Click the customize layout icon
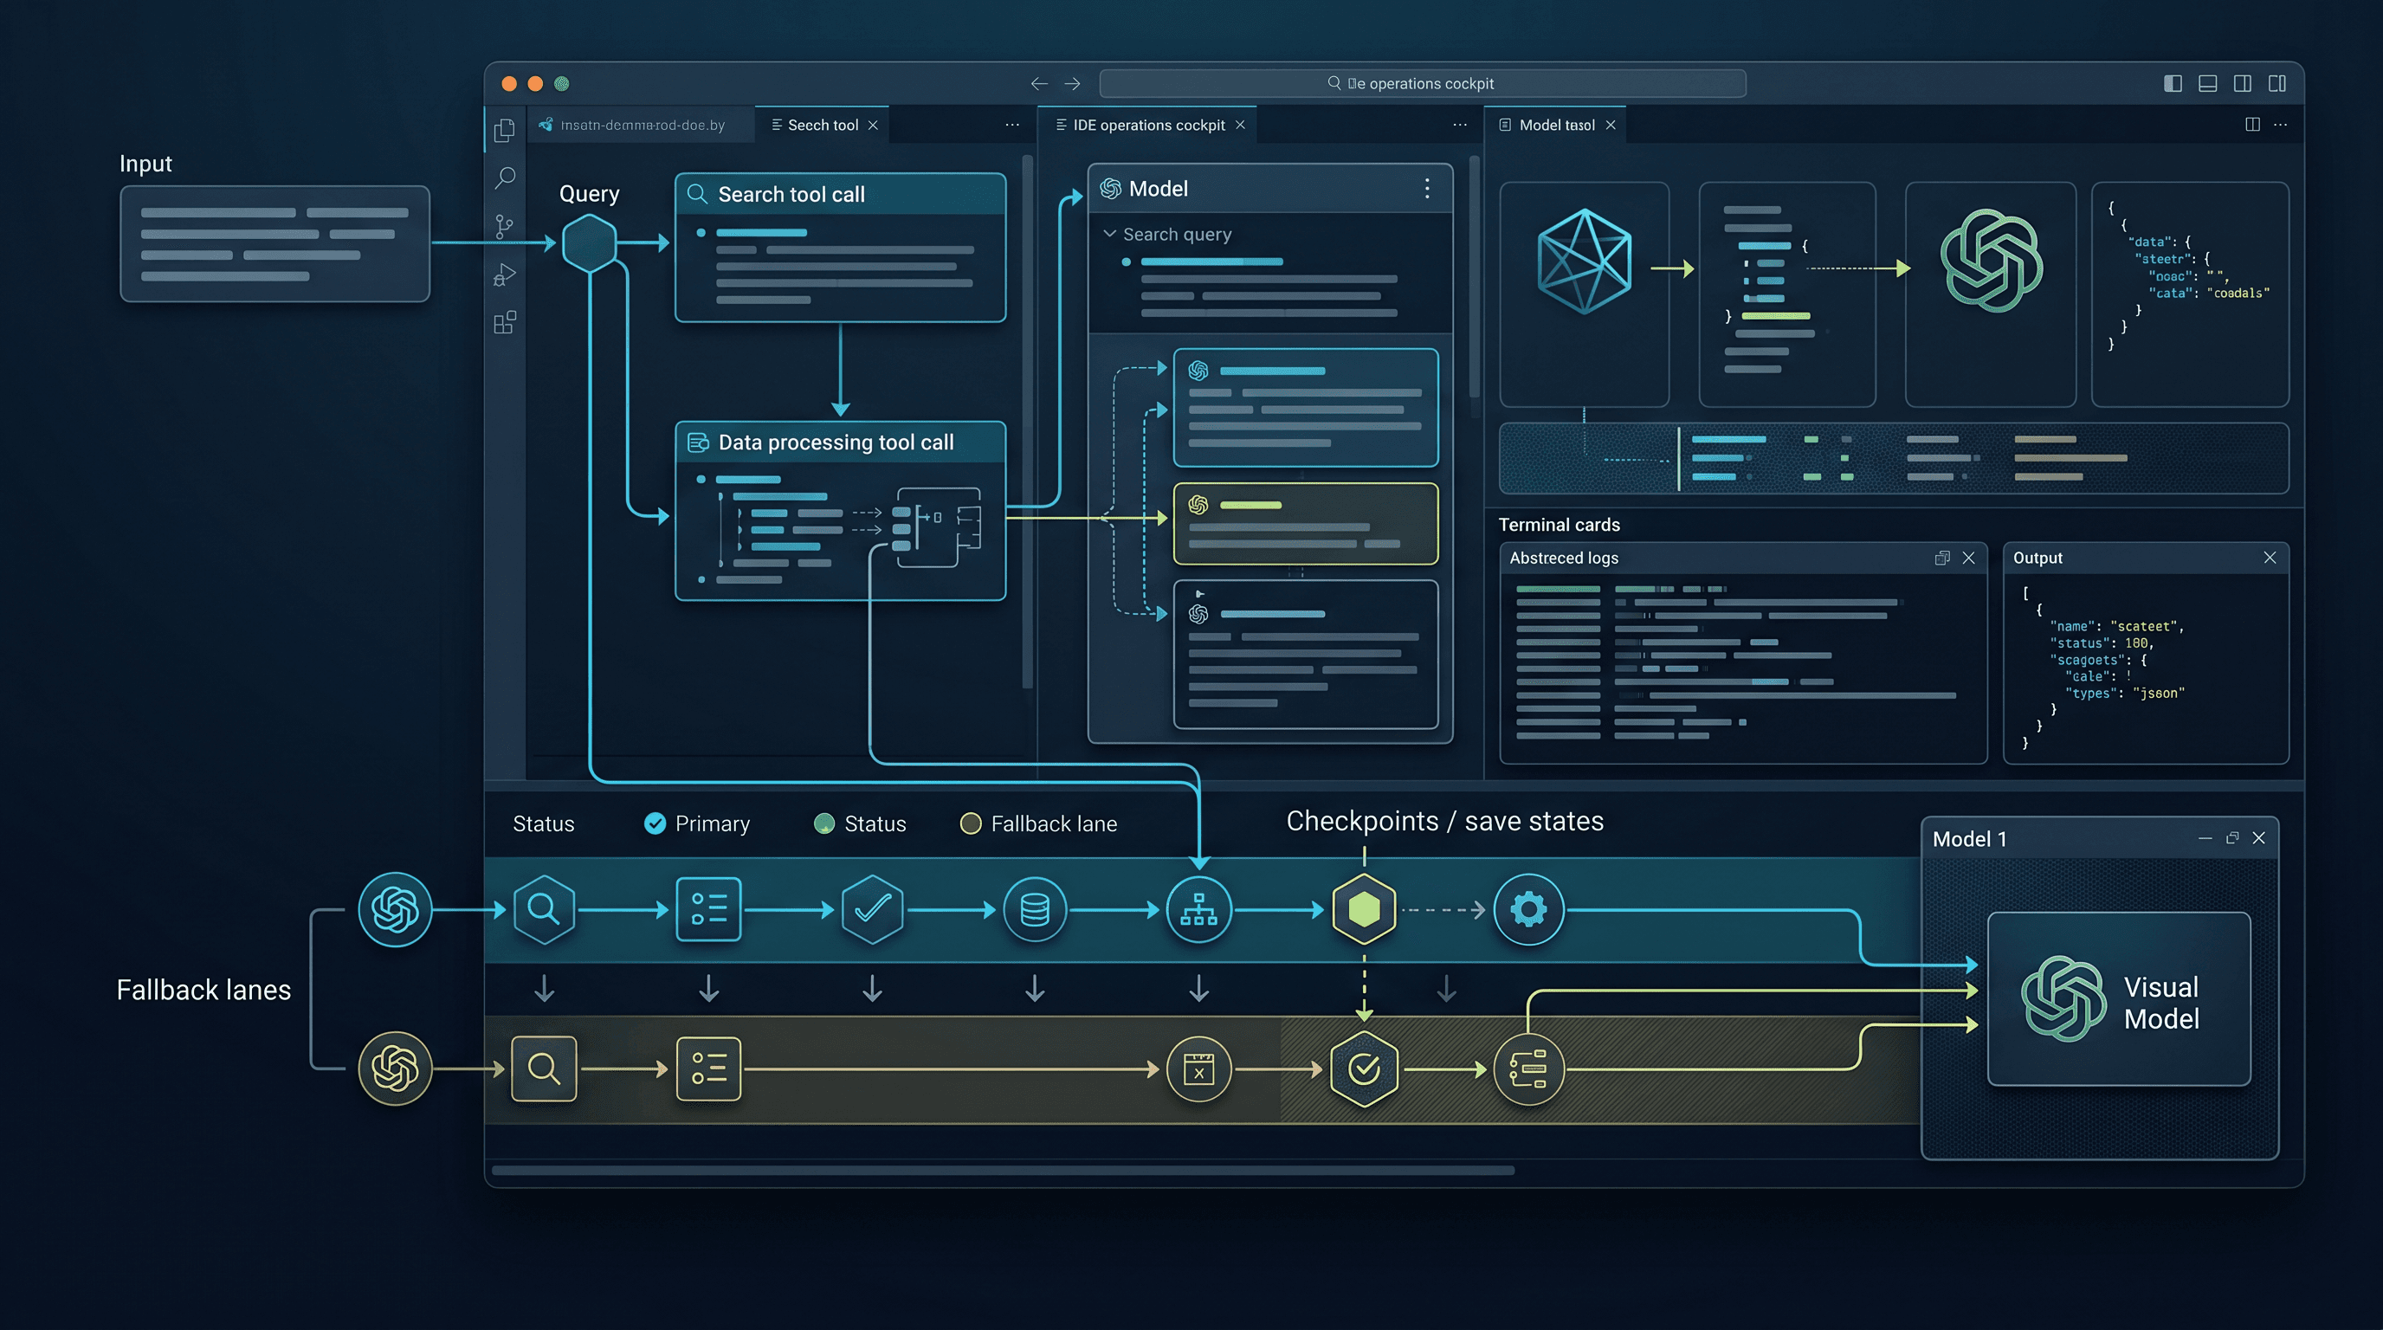 pos(2276,83)
